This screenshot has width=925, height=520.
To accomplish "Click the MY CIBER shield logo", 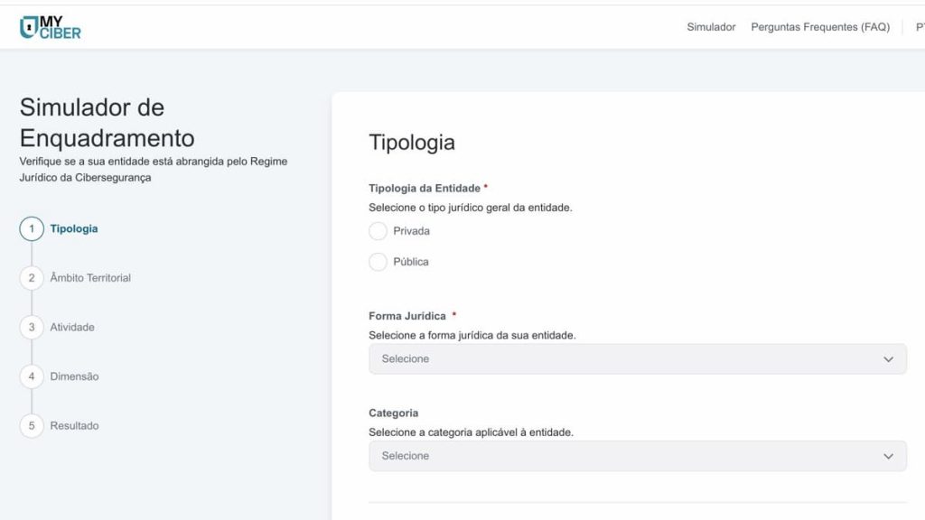I will pyautogui.click(x=51, y=27).
